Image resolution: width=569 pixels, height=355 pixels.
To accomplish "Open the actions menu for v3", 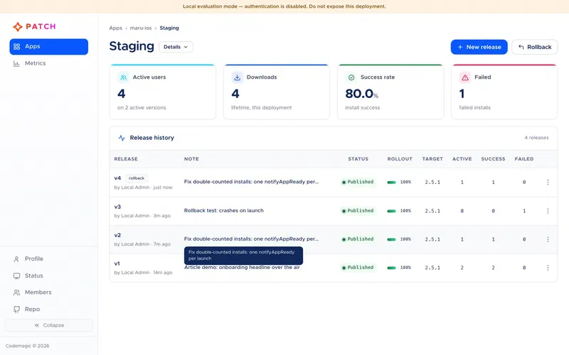I will (548, 211).
